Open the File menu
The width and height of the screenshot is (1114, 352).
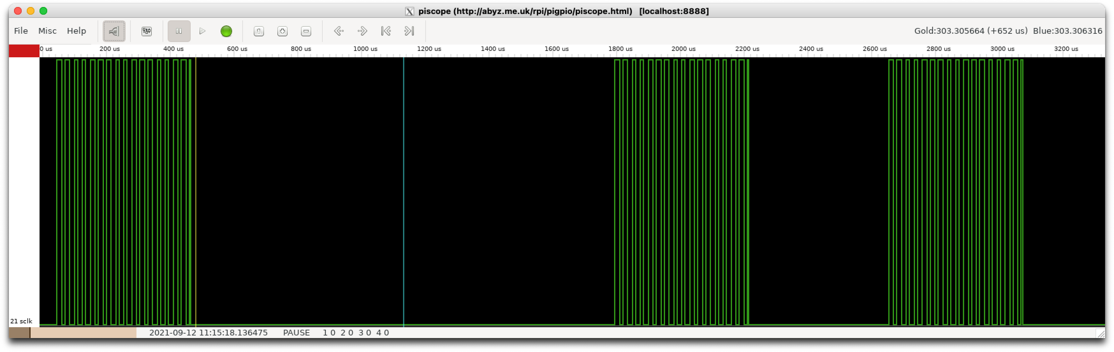[x=21, y=31]
